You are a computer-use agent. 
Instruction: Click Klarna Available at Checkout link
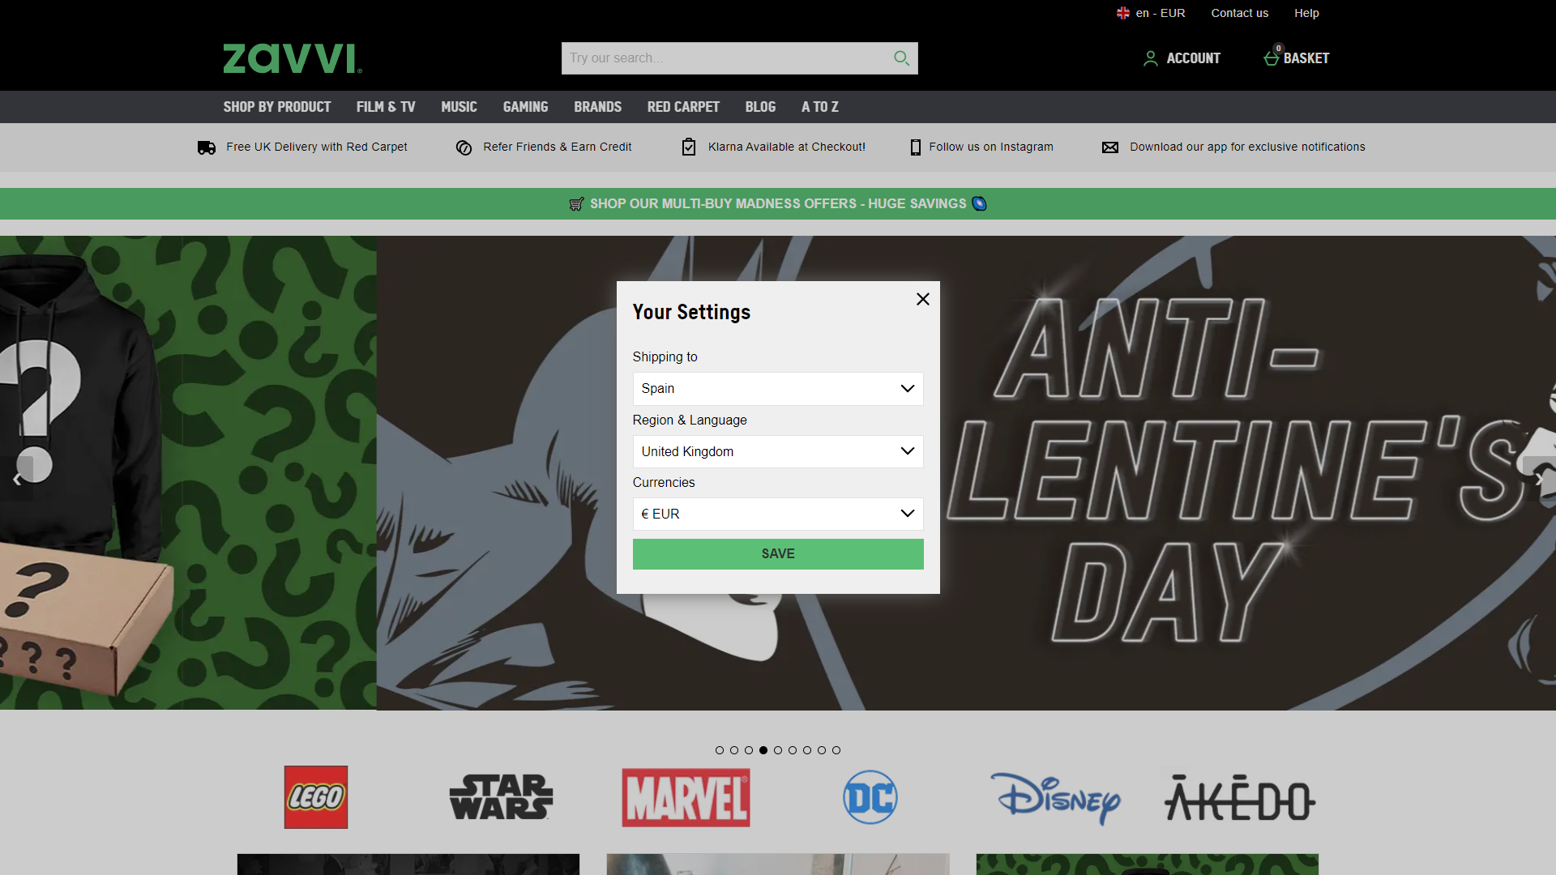click(x=787, y=147)
